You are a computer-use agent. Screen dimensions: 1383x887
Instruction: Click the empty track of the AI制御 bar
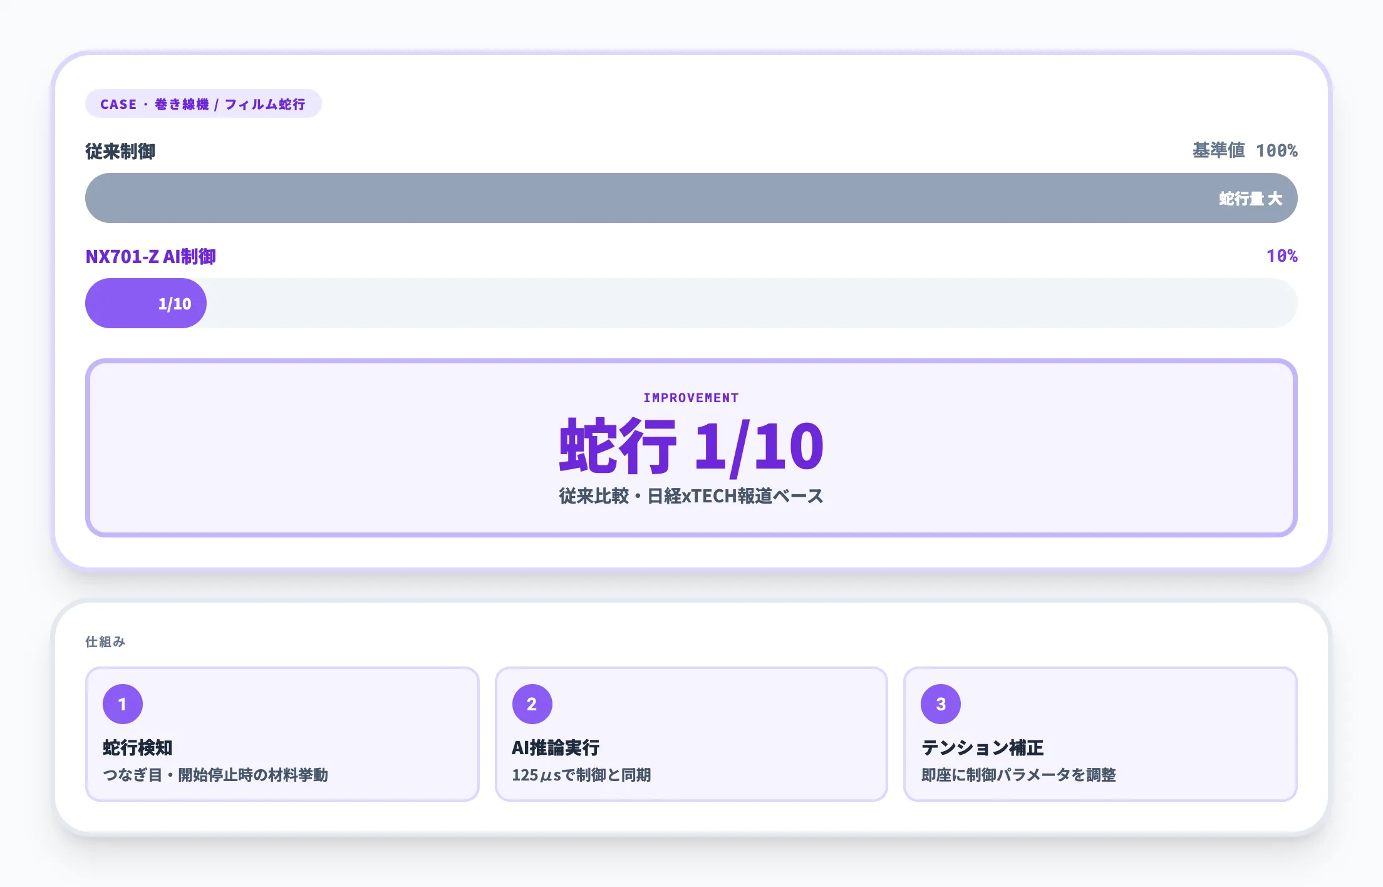pos(752,304)
